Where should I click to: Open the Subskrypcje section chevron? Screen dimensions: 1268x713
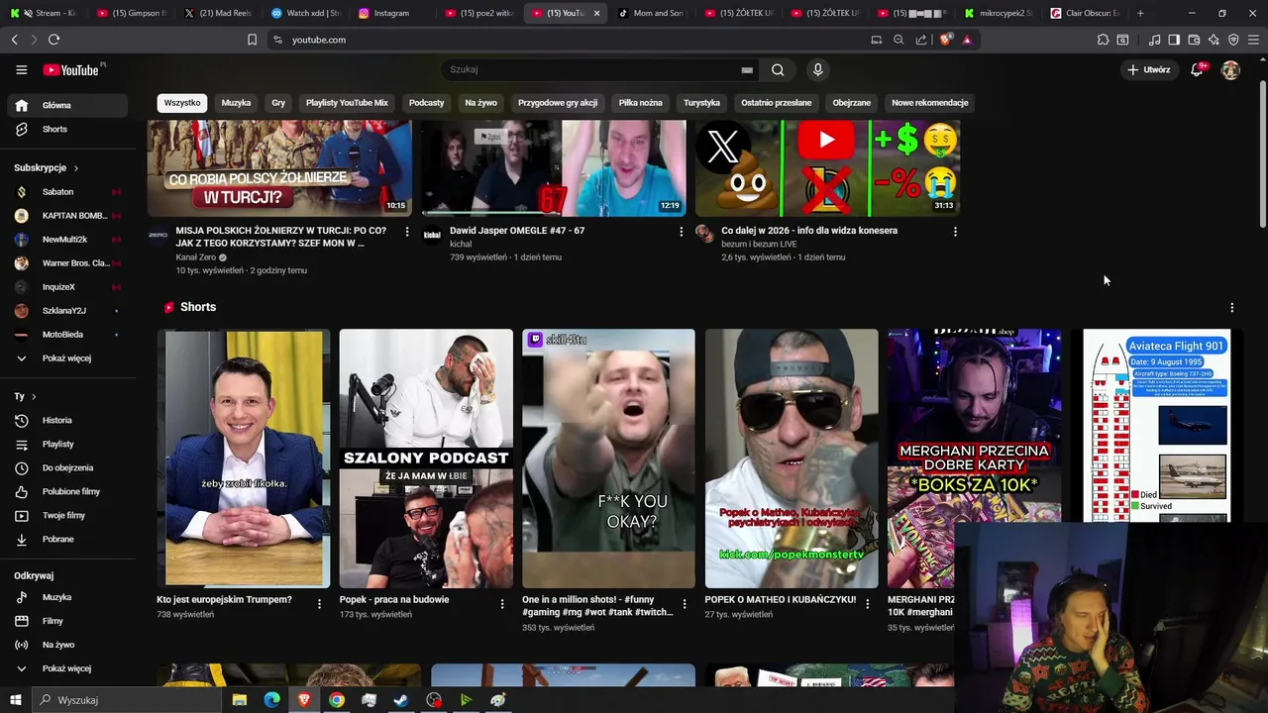[75, 168]
